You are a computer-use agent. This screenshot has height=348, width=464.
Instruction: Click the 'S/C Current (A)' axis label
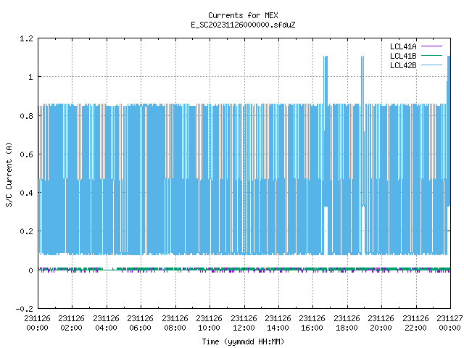click(x=9, y=174)
